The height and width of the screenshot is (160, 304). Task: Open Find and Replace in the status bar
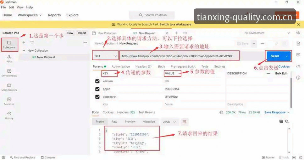(23, 157)
